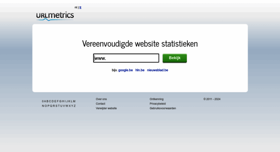Open the Over ons page
The height and width of the screenshot is (152, 280).
pos(101,99)
